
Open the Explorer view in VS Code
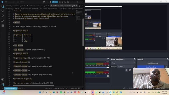[3, 6]
